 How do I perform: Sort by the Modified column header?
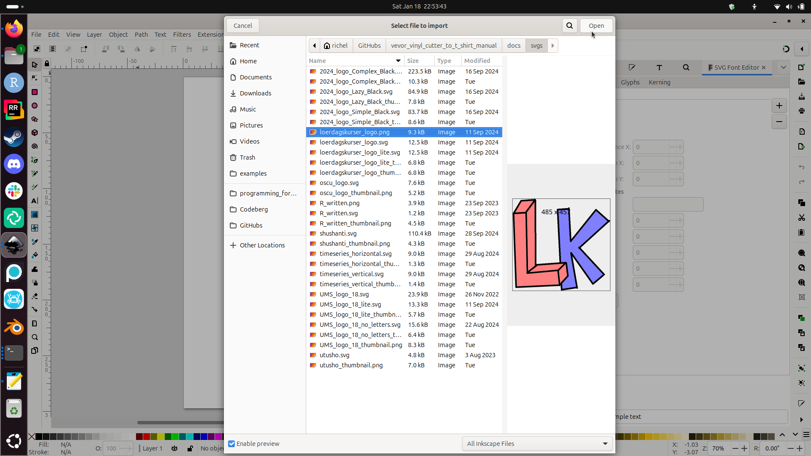point(482,61)
